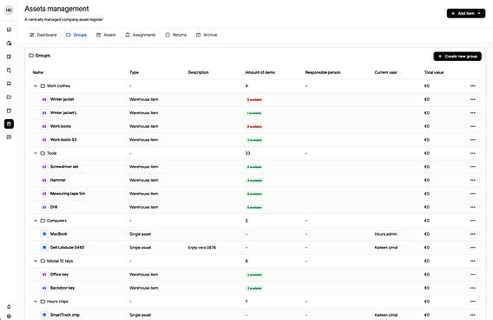Image resolution: width=493 pixels, height=320 pixels.
Task: Open three-dot menu for Measuring tape 5m
Action: point(472,194)
